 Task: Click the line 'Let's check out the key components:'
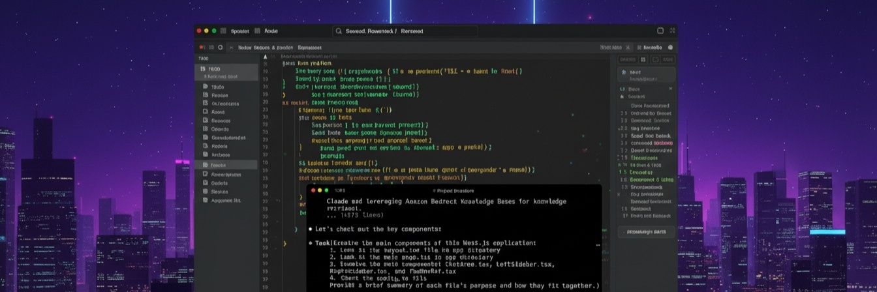[378, 229]
